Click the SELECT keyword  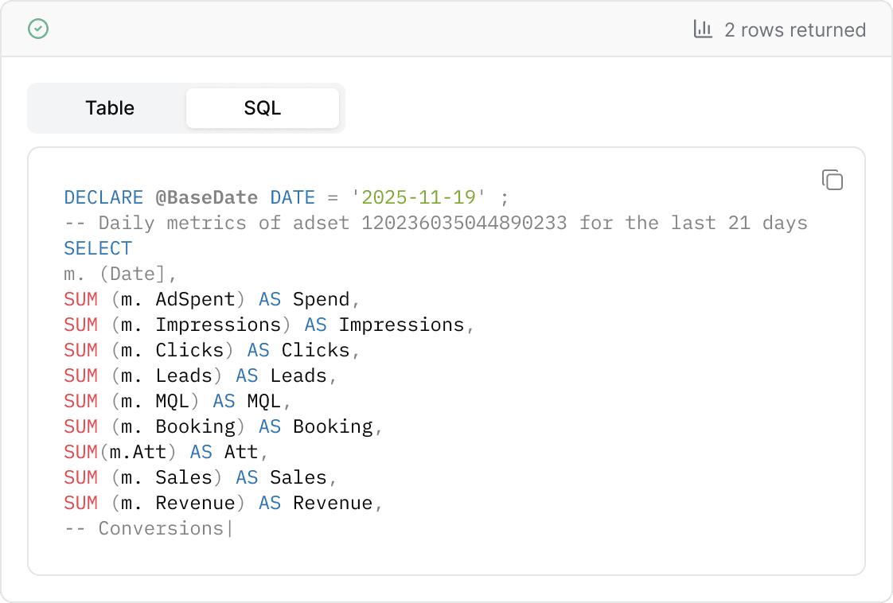click(x=98, y=248)
